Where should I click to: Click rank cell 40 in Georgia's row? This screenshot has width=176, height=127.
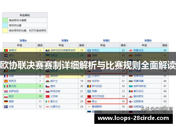coord(165,51)
